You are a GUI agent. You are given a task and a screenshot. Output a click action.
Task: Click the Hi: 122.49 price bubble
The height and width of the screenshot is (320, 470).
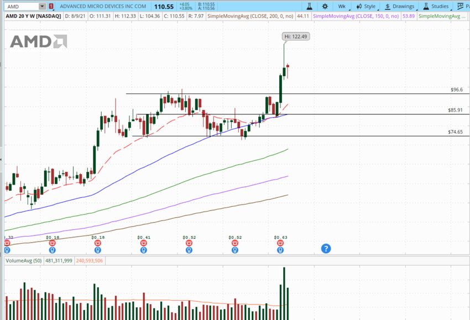pos(296,36)
